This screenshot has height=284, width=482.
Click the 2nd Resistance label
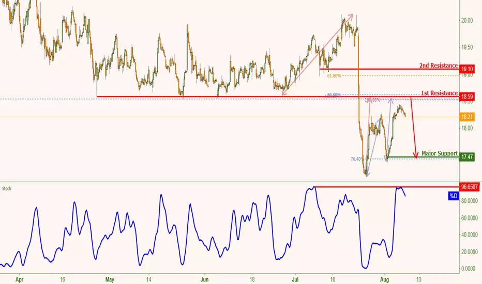tap(439, 66)
